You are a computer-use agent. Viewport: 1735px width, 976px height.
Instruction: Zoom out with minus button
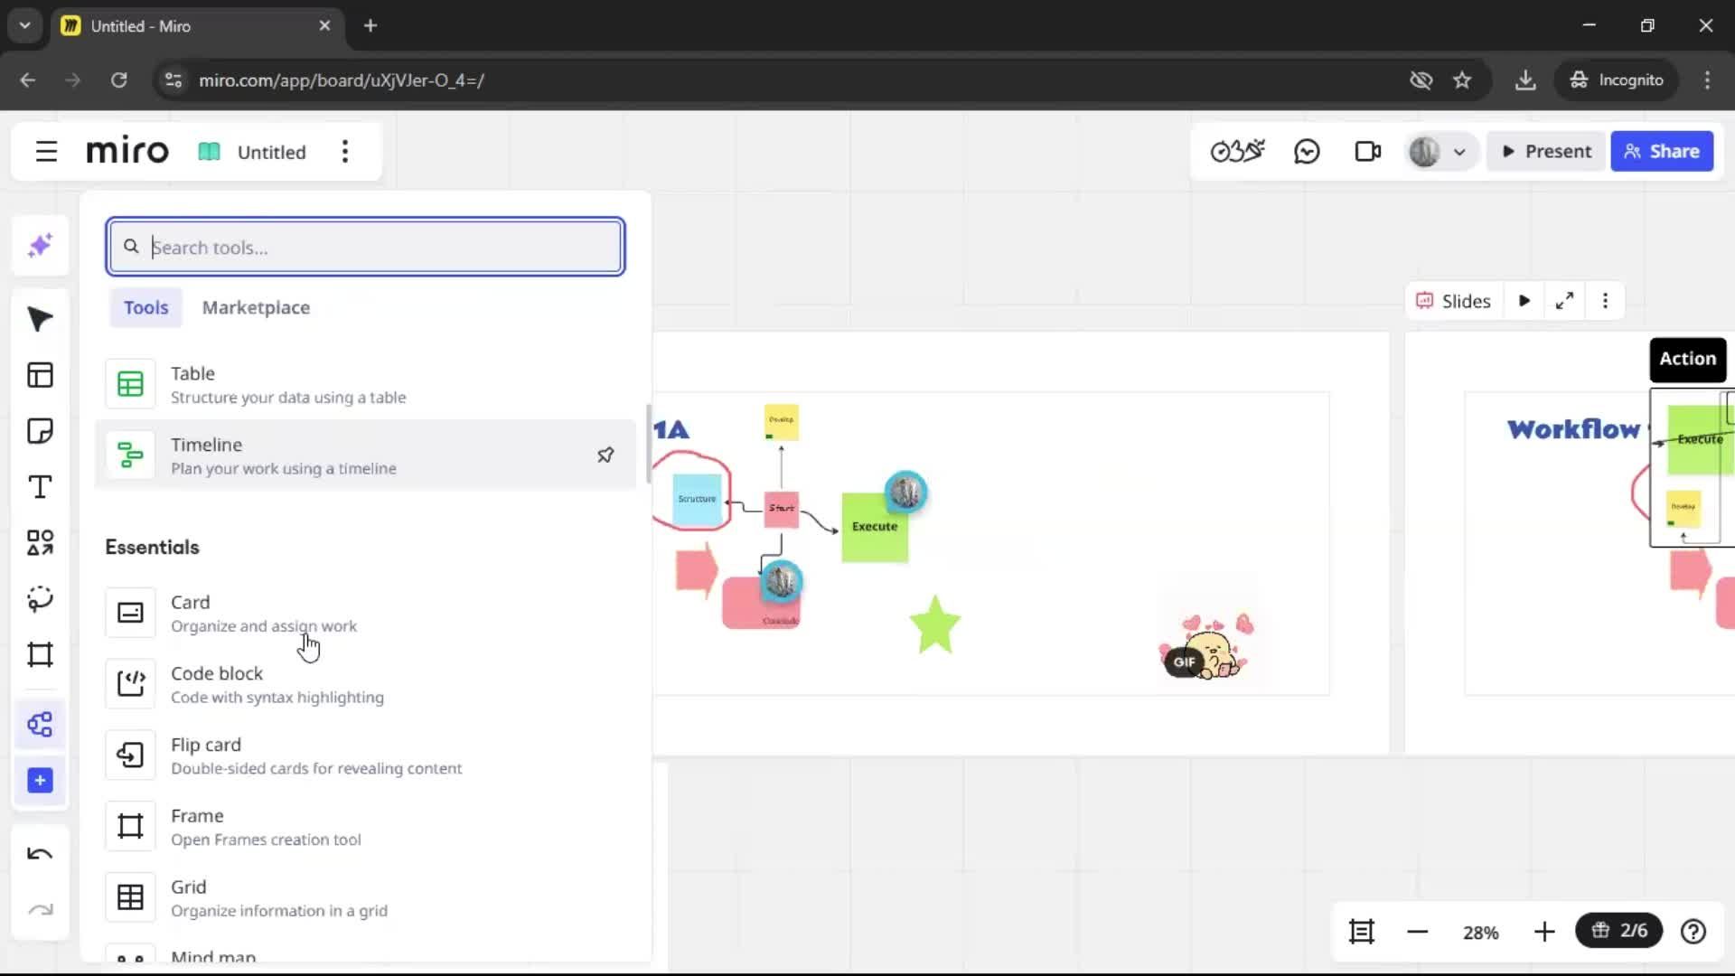pyautogui.click(x=1418, y=932)
